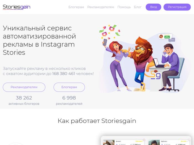This screenshot has width=194, height=145.
Task: Close the first blogger card
Action: 144,140
